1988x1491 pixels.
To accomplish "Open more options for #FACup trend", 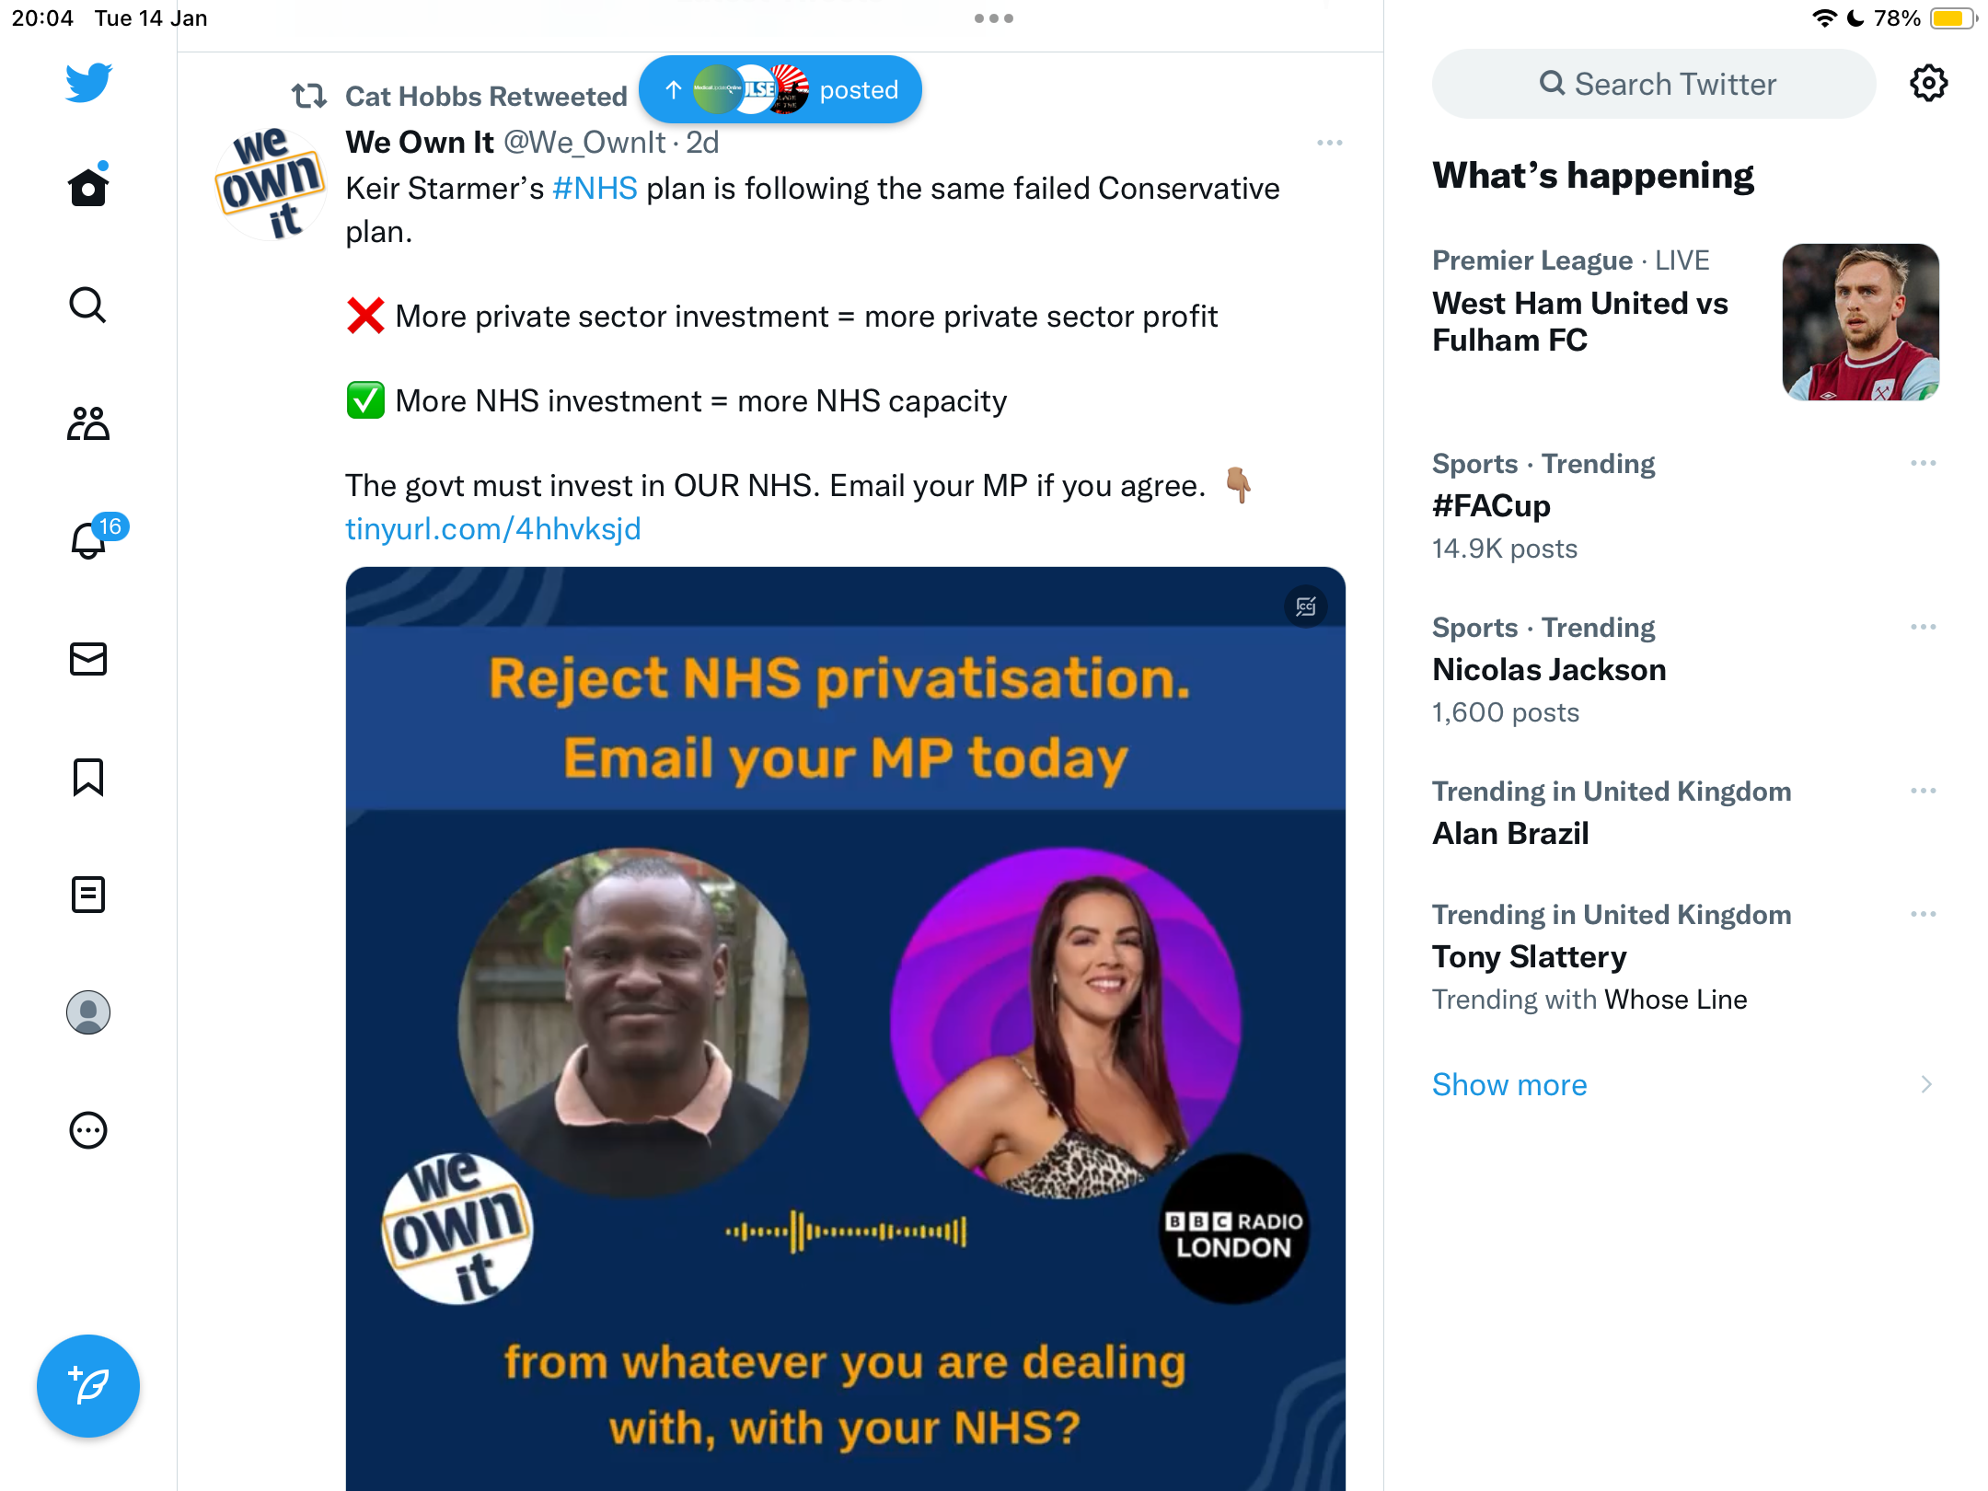I will [x=1923, y=463].
